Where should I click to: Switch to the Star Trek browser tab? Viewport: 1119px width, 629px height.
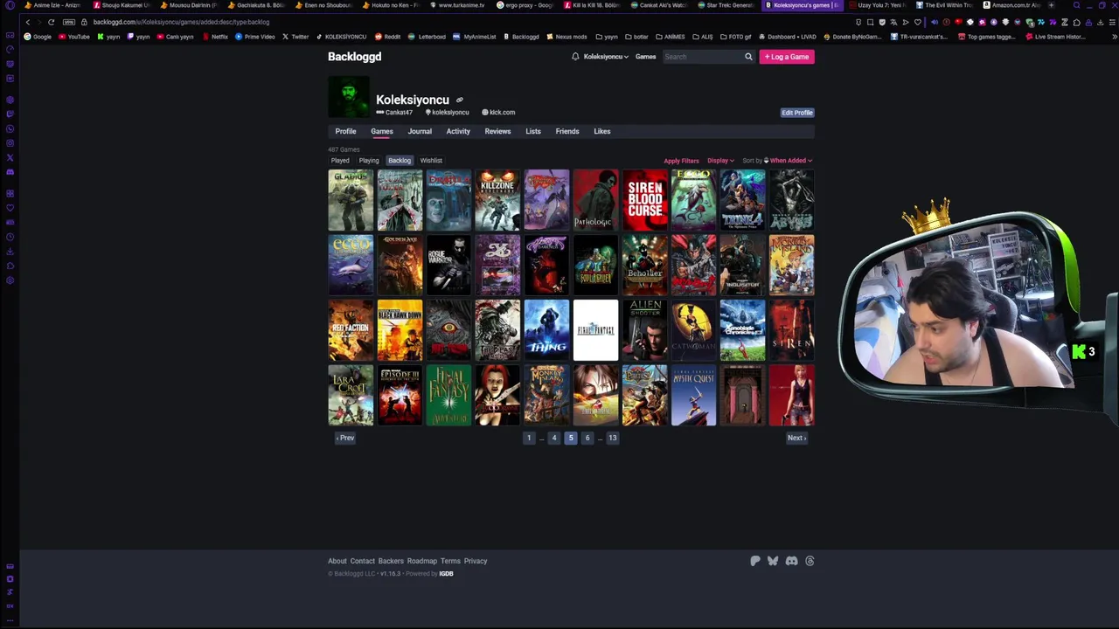(727, 5)
